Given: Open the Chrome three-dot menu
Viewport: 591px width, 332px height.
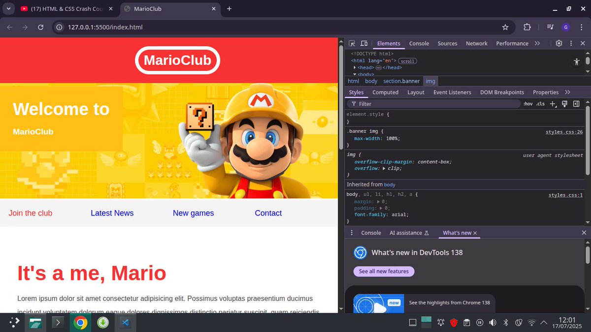Looking at the screenshot, I should [580, 27].
